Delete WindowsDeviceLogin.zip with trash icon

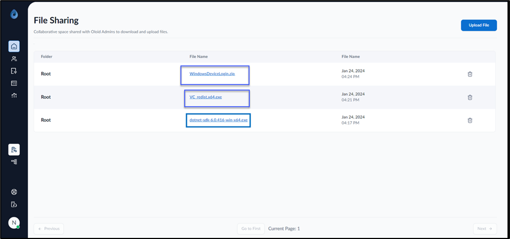[469, 74]
